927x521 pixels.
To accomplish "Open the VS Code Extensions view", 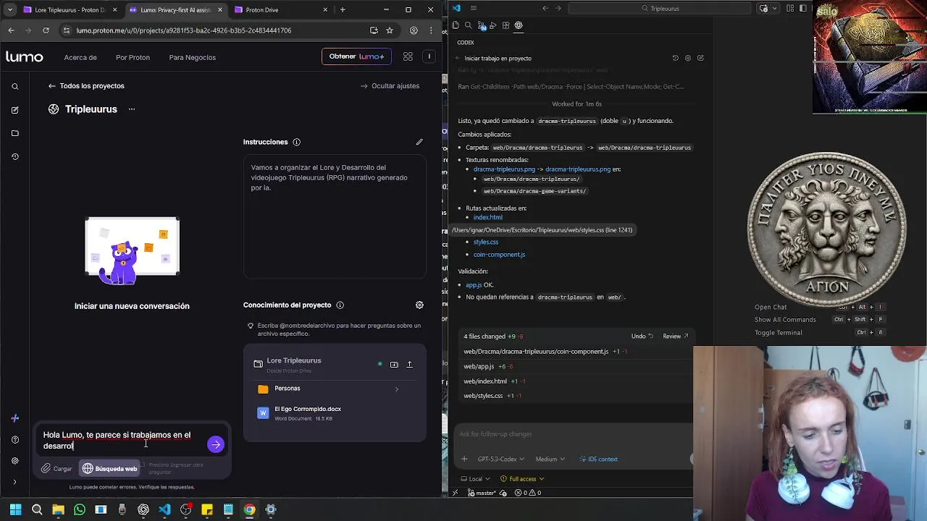I will coord(506,25).
